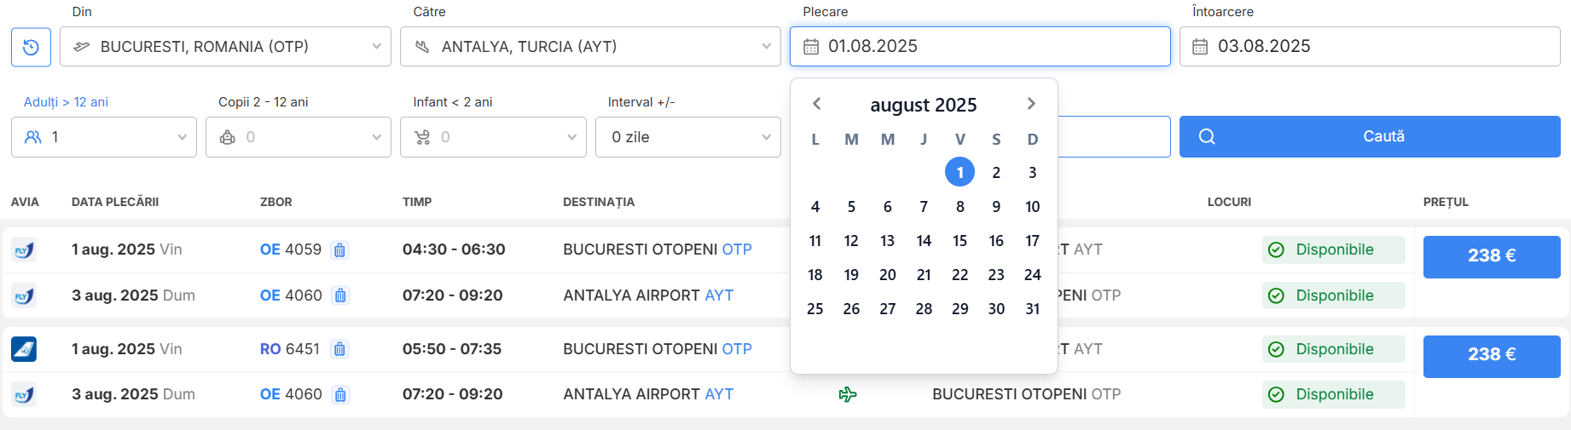Click the green airplane icon in last row
1571x430 pixels.
click(848, 394)
